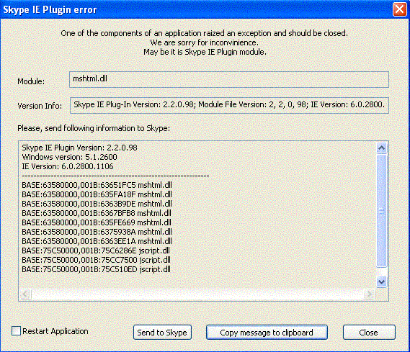
Task: Close the dialog with the red X
Action: tap(399, 9)
